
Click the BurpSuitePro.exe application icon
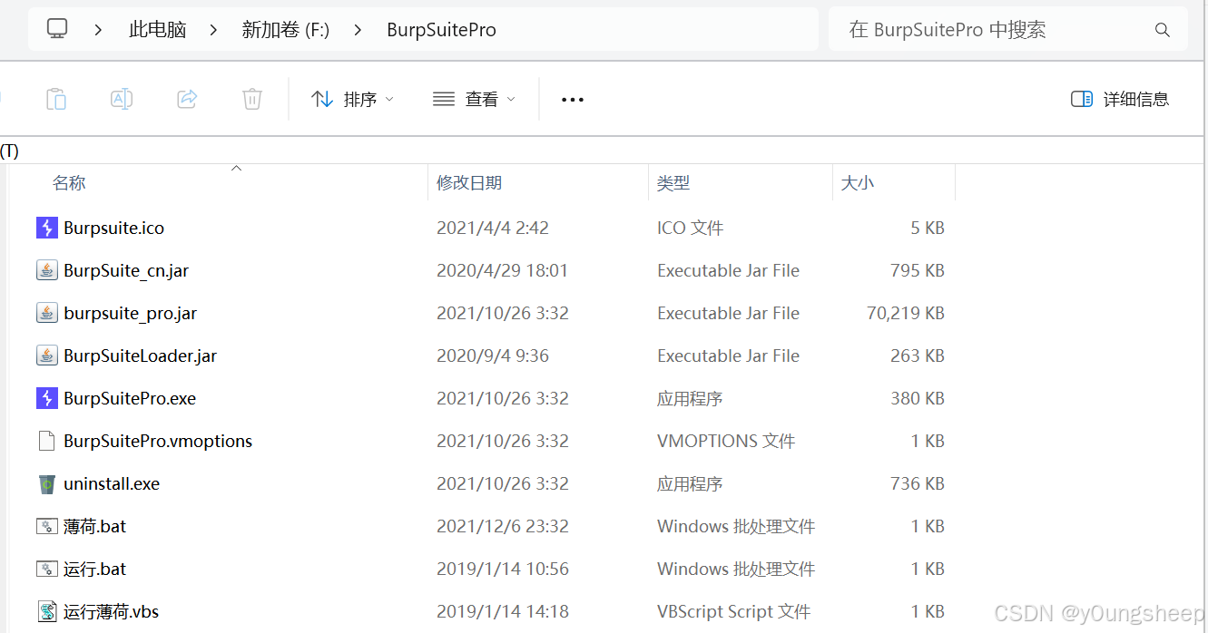coord(47,398)
